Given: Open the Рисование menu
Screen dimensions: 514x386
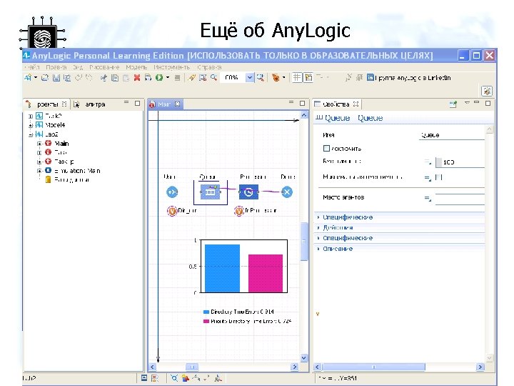Looking at the screenshot, I should click(104, 67).
